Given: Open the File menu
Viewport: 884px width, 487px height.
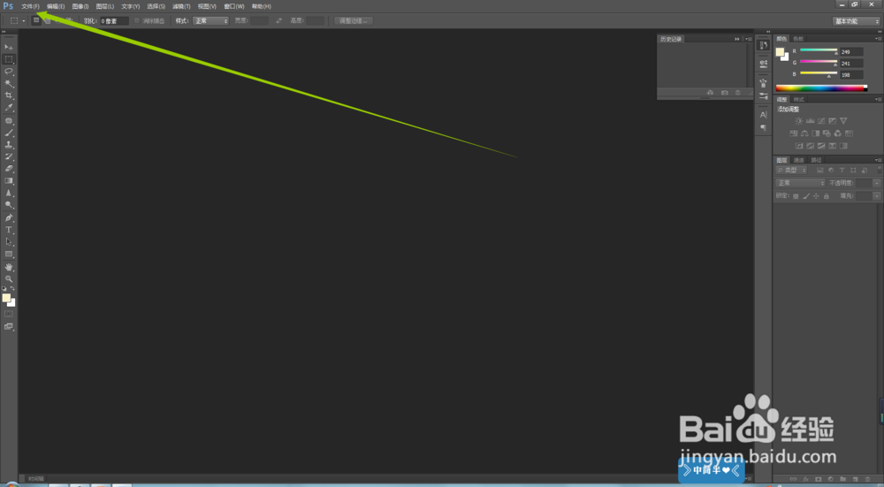Looking at the screenshot, I should 30,6.
